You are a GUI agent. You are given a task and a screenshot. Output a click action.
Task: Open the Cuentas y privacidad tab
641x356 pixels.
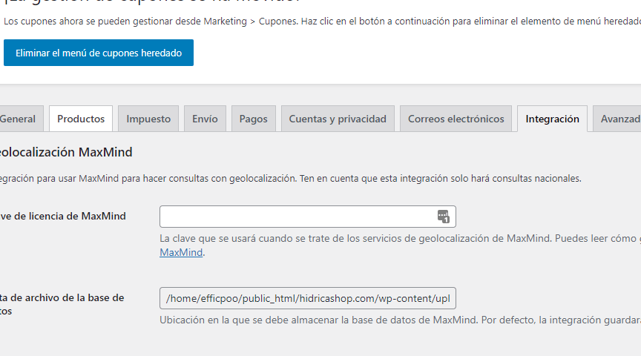pyautogui.click(x=338, y=119)
